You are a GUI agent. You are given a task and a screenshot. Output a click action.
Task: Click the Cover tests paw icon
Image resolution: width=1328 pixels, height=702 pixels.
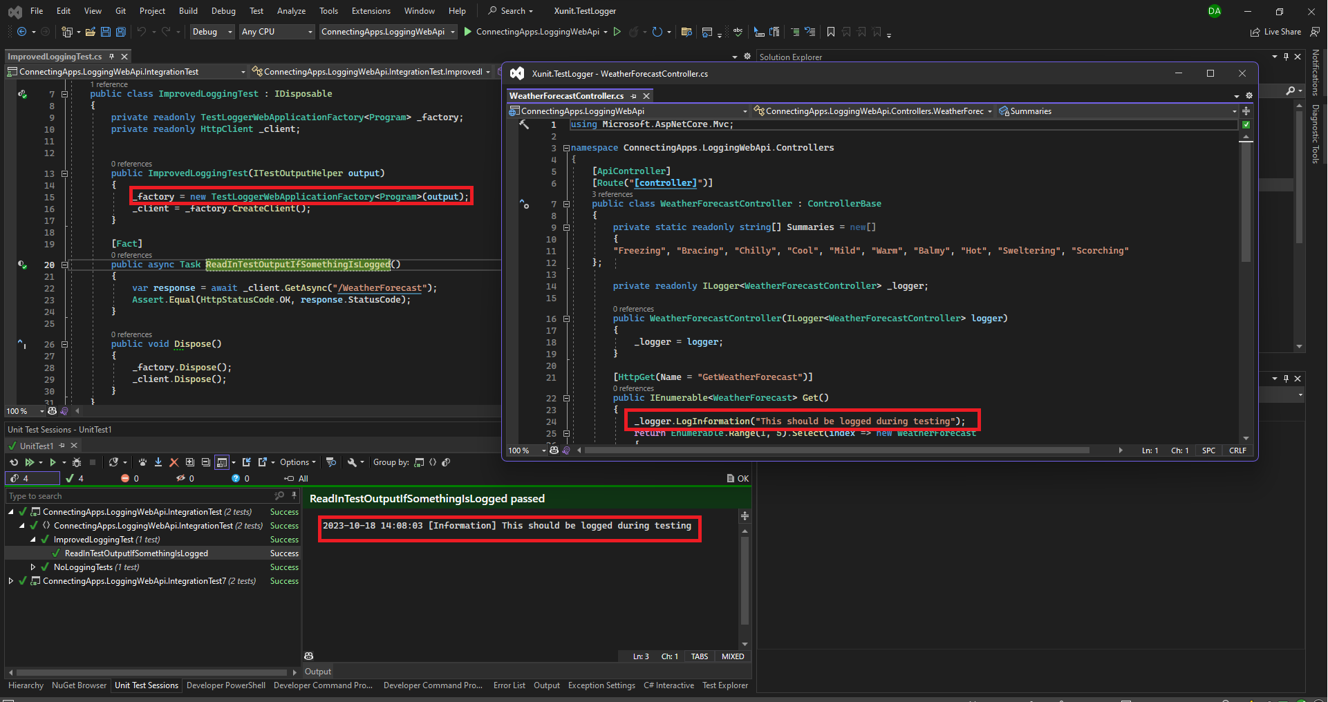142,462
